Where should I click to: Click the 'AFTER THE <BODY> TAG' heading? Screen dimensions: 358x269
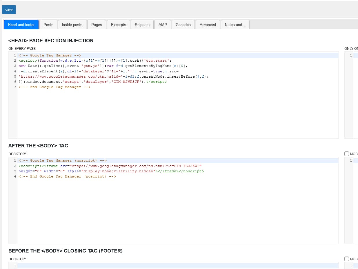coord(38,146)
